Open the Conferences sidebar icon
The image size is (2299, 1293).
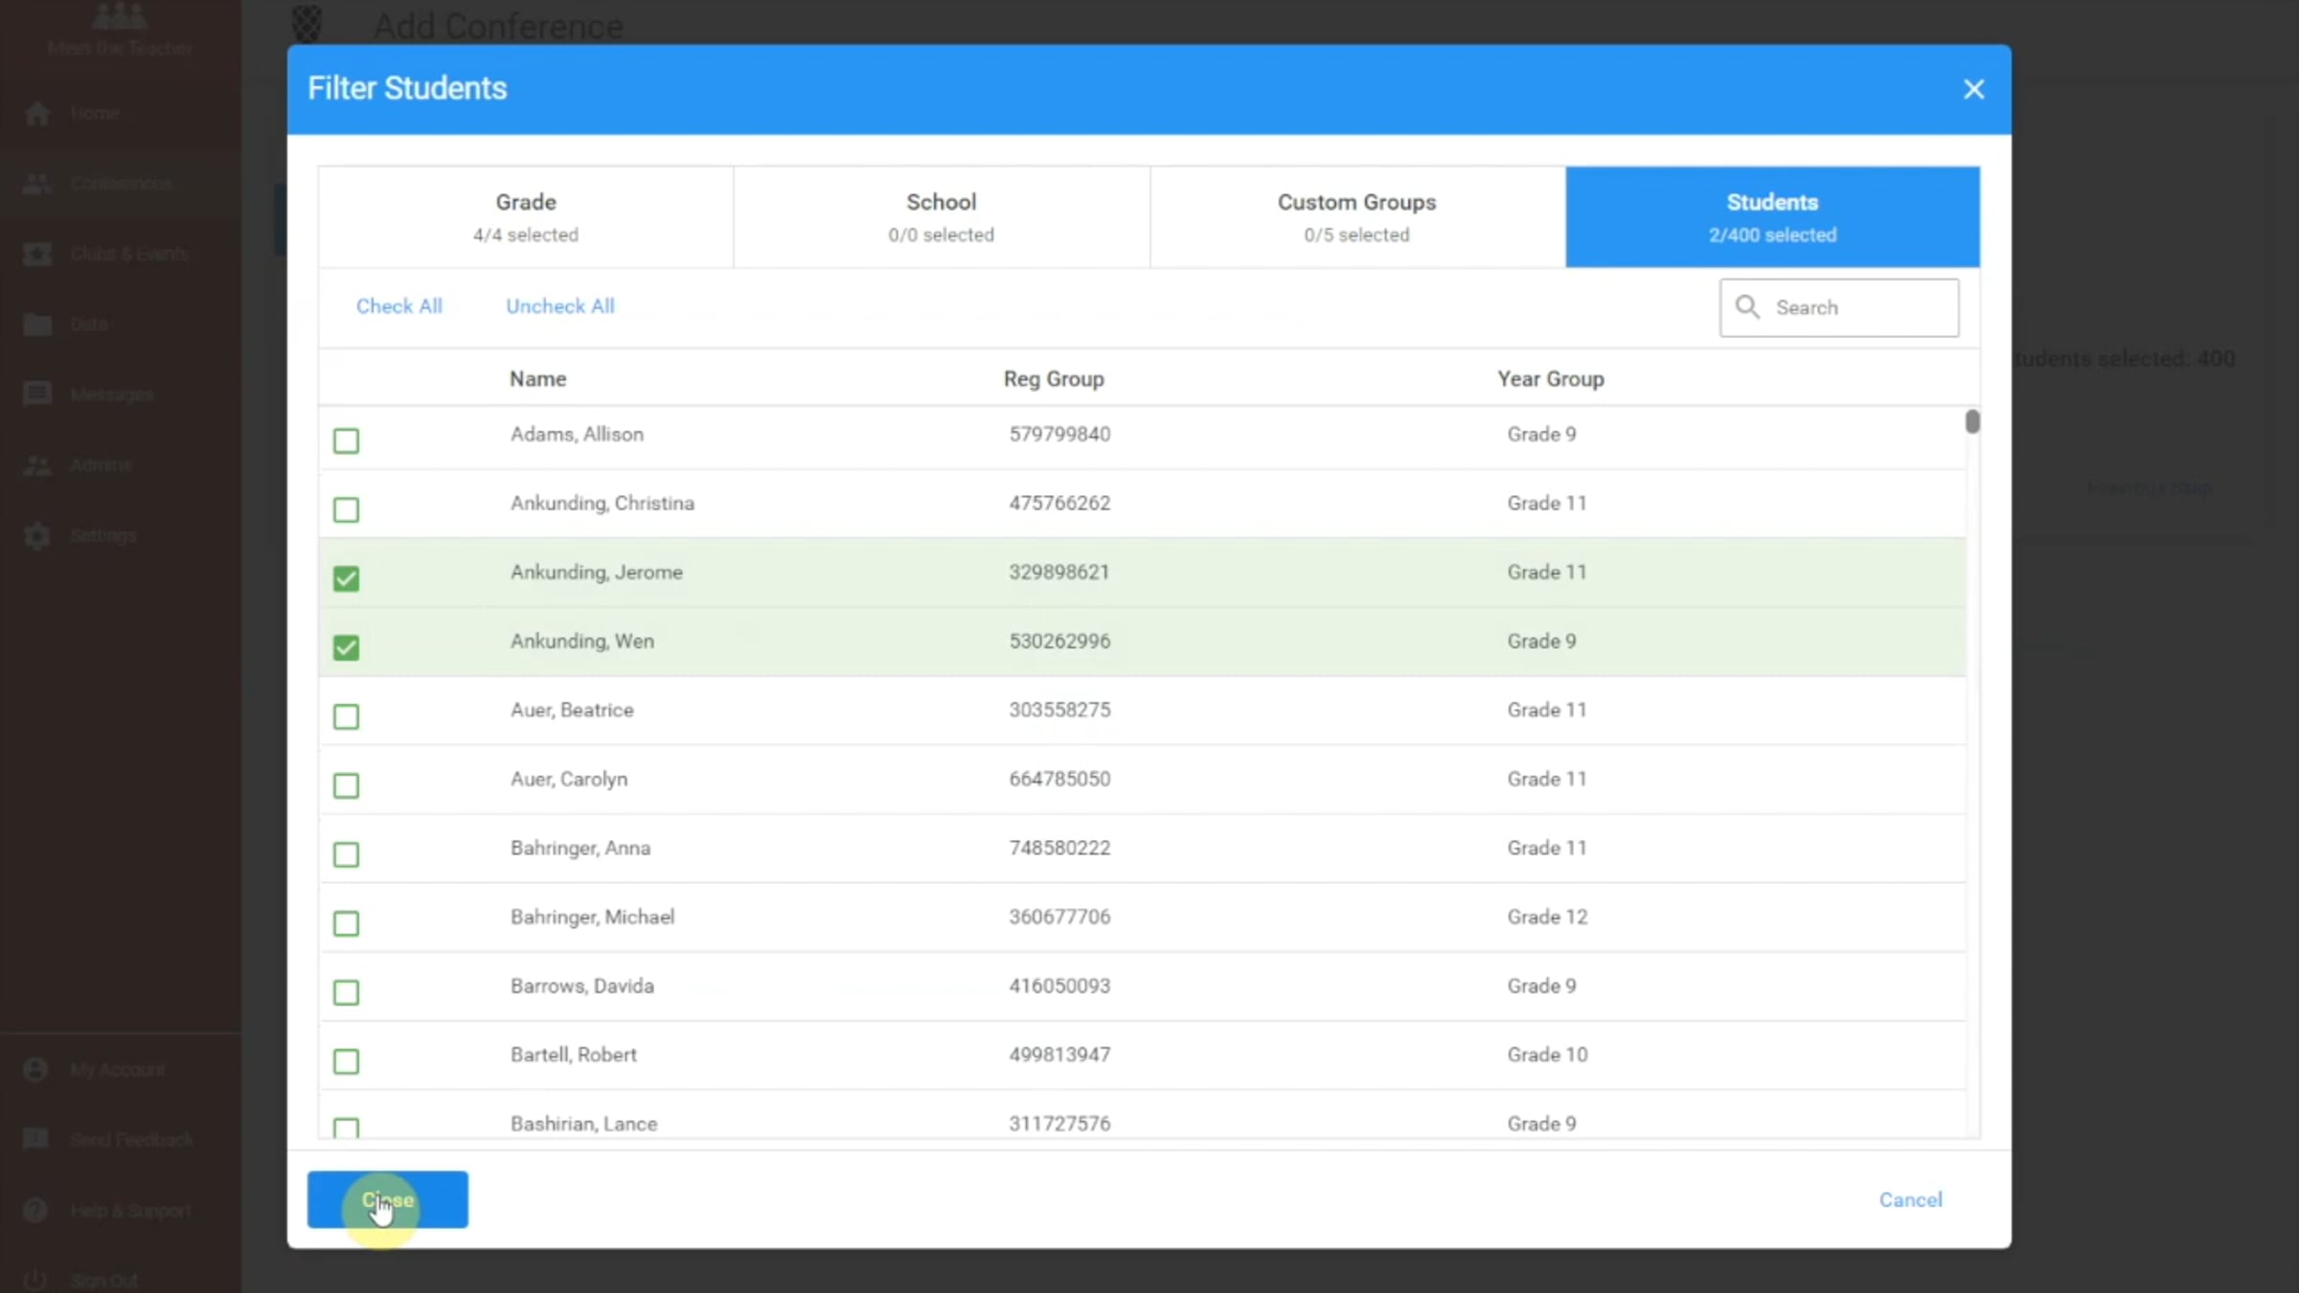36,183
